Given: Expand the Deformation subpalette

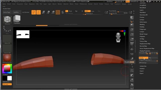Looking at the screenshot, I should [x=143, y=22].
